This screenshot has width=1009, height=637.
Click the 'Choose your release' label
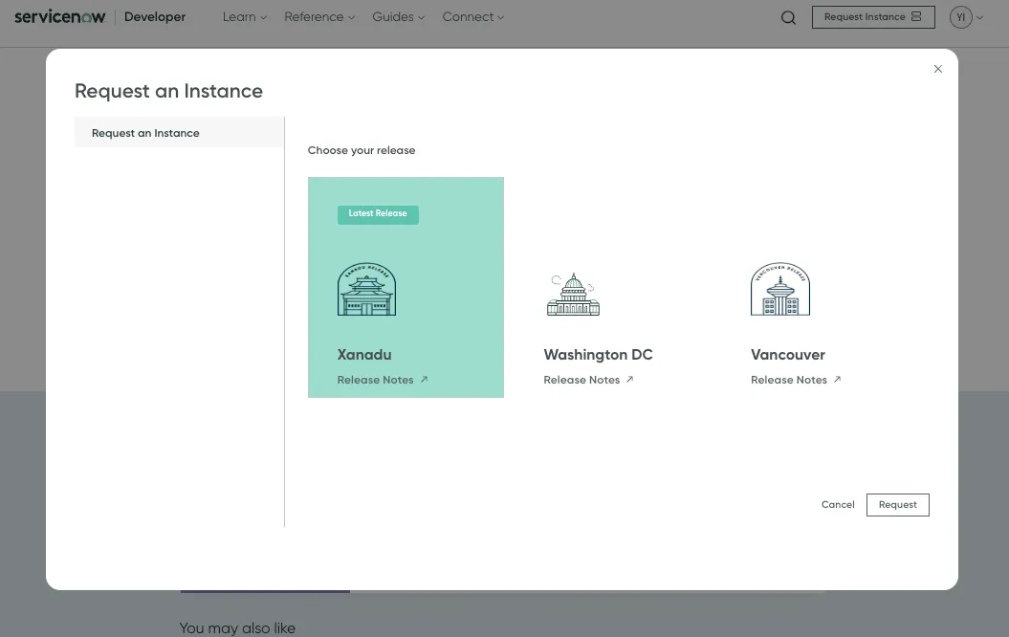[x=361, y=150]
